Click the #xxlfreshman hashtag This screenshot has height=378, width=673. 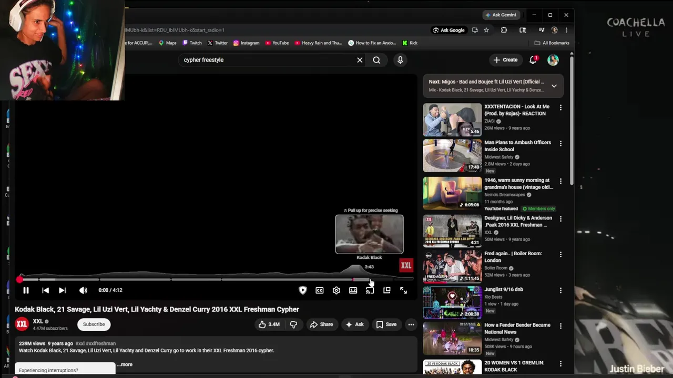click(100, 343)
